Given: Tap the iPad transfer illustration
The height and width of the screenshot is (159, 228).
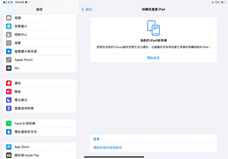Looking at the screenshot, I should [153, 28].
